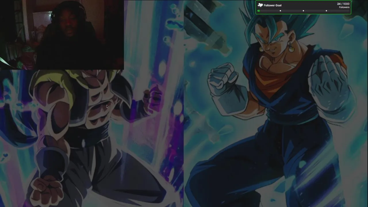Click the Follower Goal heart icon
This screenshot has height=207, width=368.
260,5
